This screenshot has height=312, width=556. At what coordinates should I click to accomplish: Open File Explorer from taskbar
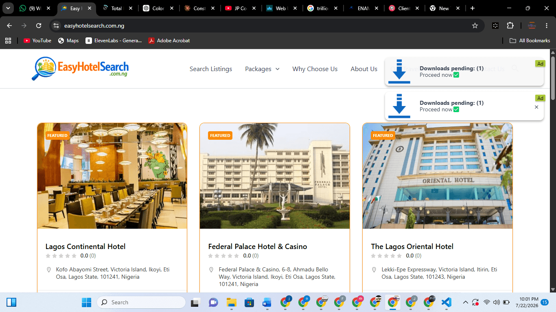click(x=231, y=302)
